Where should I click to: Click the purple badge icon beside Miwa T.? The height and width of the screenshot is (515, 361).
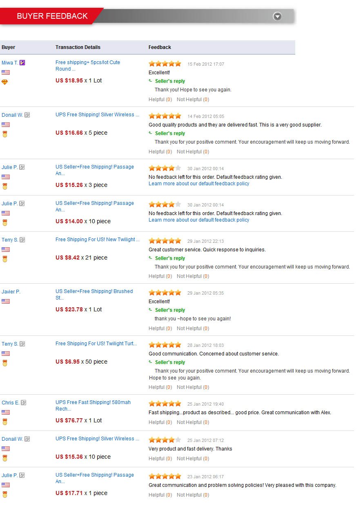pyautogui.click(x=22, y=63)
